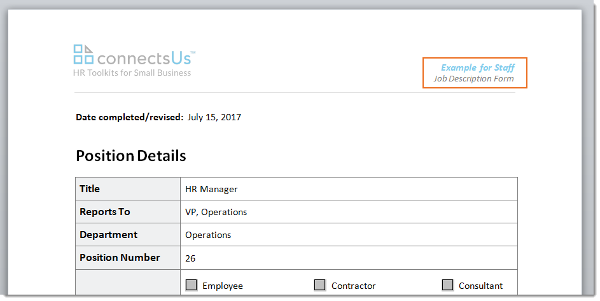The image size is (600, 301).
Task: Click the Example for Staff heading
Action: 478,68
